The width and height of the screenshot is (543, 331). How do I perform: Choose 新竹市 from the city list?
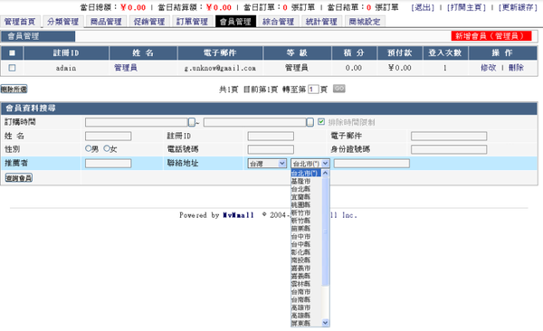coord(300,213)
